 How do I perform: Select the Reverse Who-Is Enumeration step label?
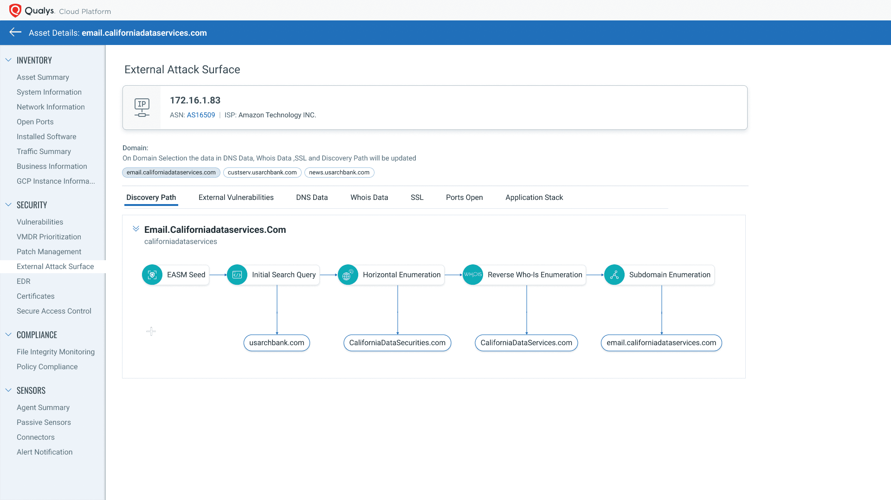(535, 275)
